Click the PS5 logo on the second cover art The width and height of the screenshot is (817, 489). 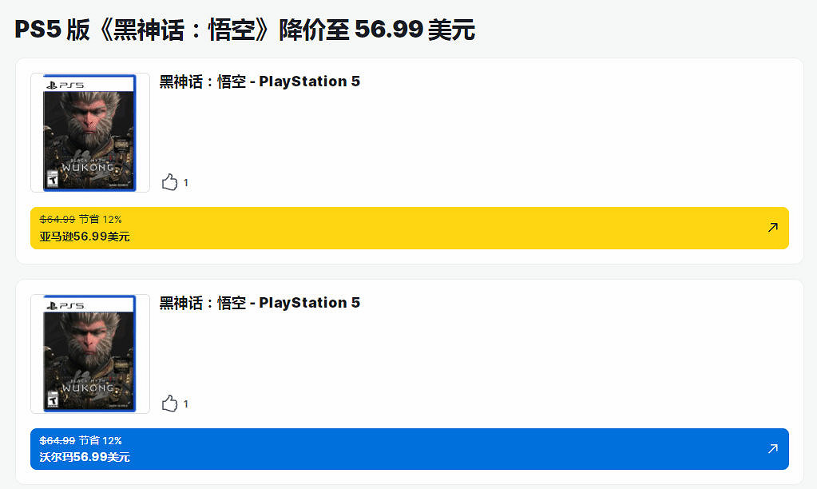[65, 306]
